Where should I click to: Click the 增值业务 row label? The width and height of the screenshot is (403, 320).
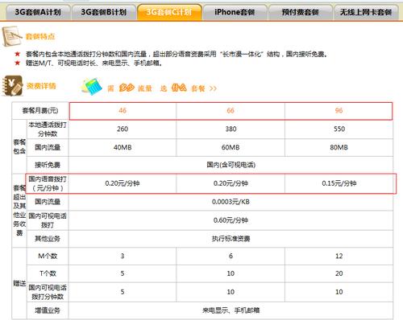point(48,310)
